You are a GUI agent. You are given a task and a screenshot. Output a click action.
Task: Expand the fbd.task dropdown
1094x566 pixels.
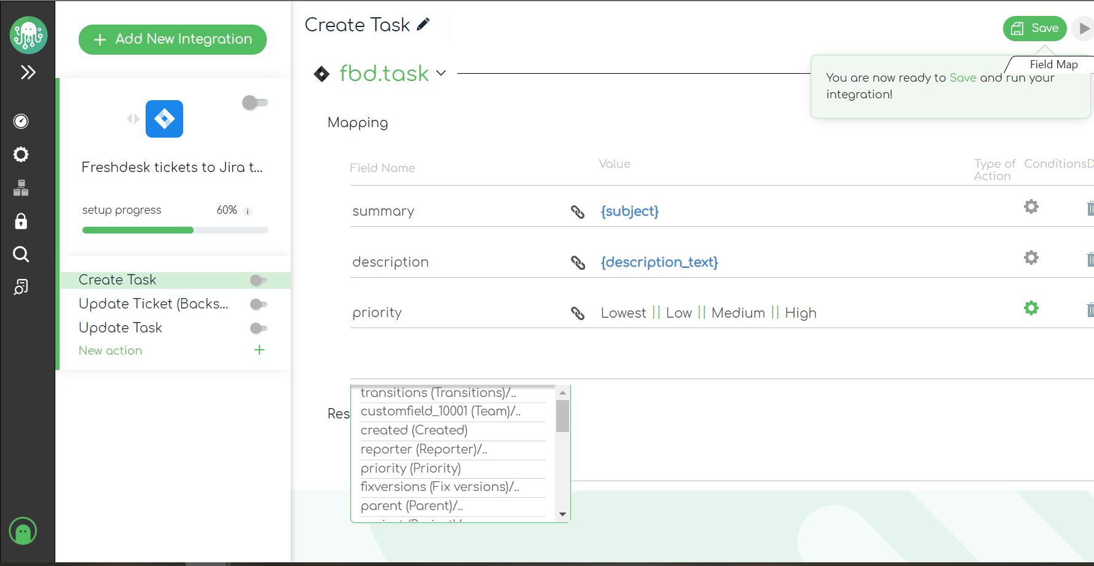441,73
